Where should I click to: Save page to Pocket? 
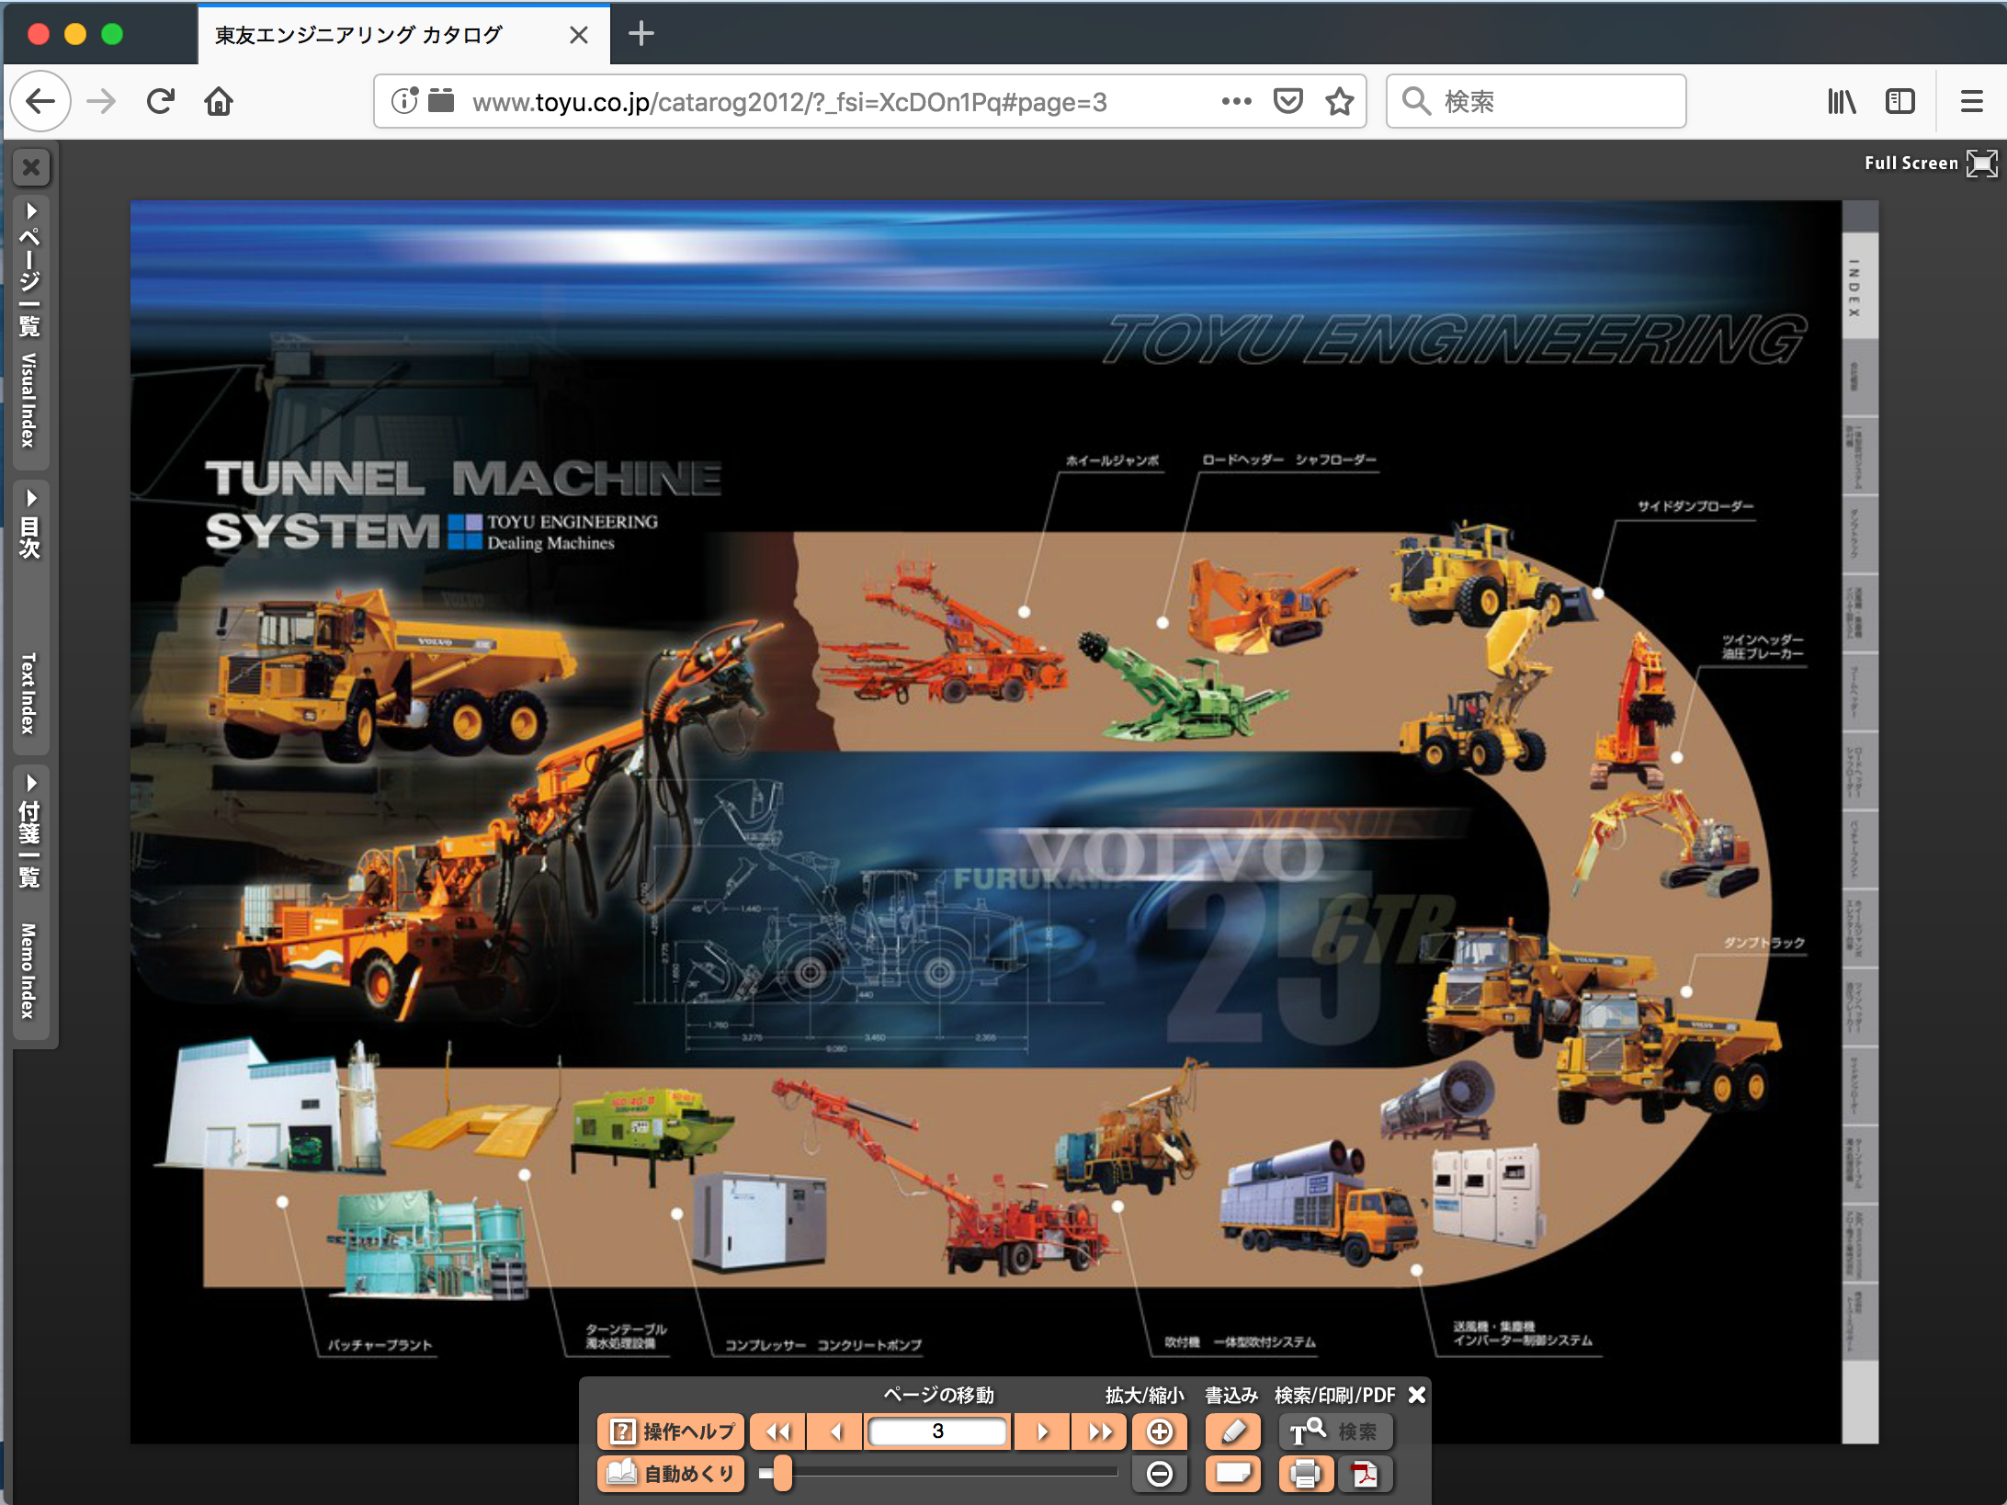coord(1287,101)
